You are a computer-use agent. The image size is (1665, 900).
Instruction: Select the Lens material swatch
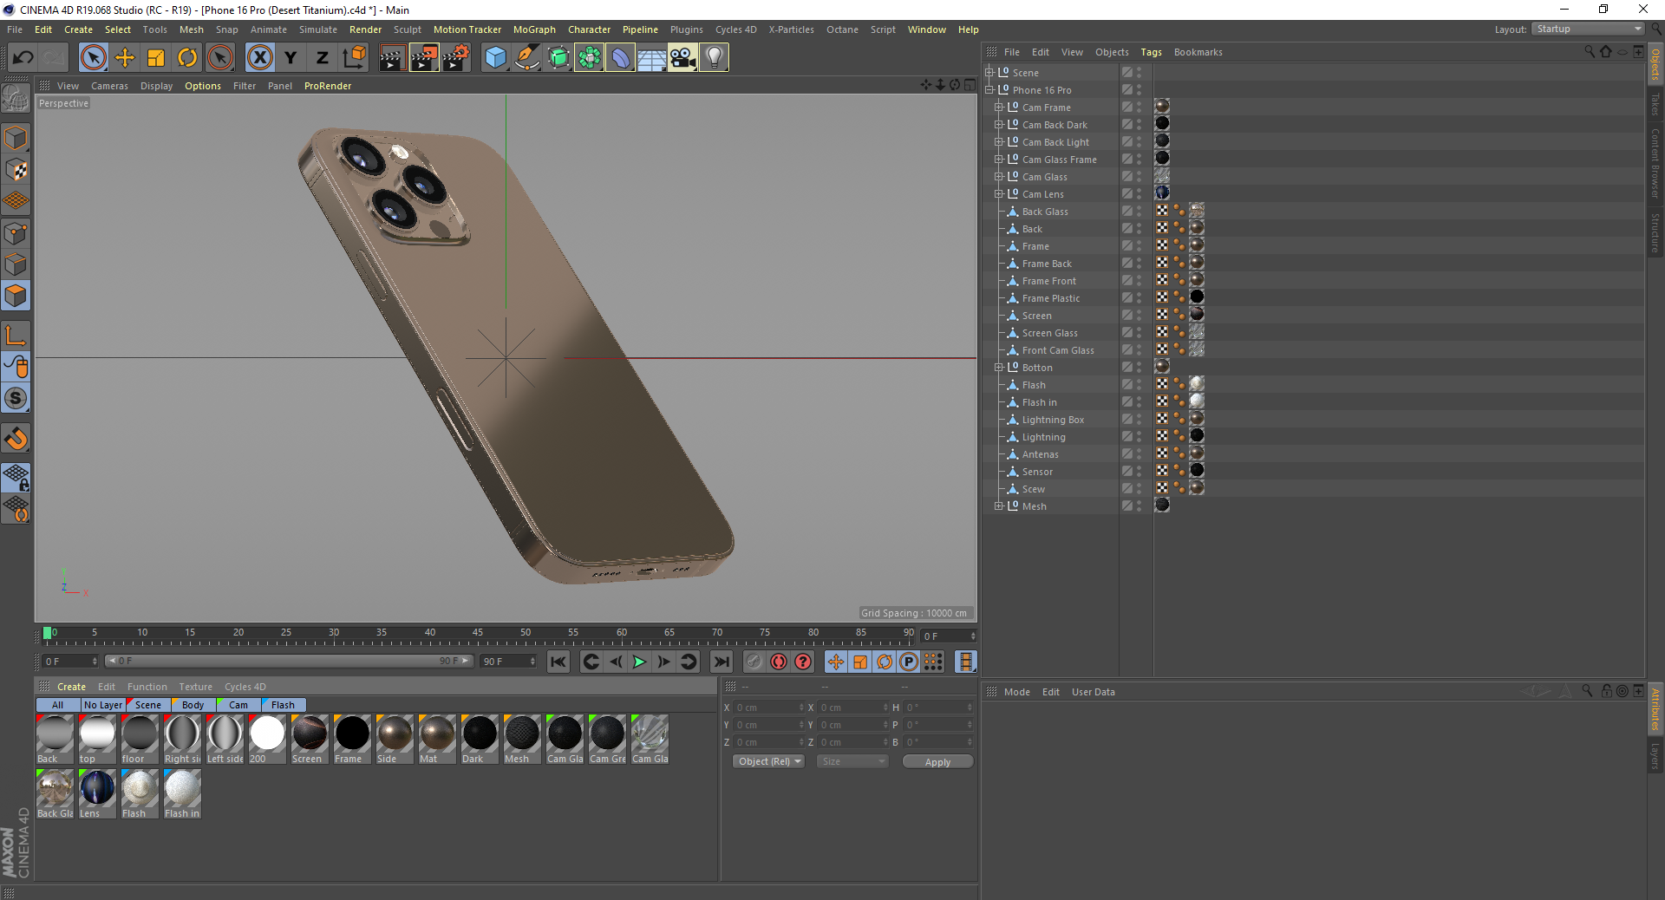pos(97,789)
